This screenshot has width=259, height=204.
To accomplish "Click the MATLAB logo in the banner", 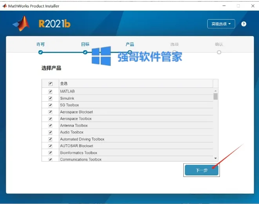I will pos(22,24).
